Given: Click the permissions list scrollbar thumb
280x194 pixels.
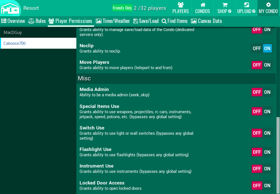Looking at the screenshot, I should [278, 155].
